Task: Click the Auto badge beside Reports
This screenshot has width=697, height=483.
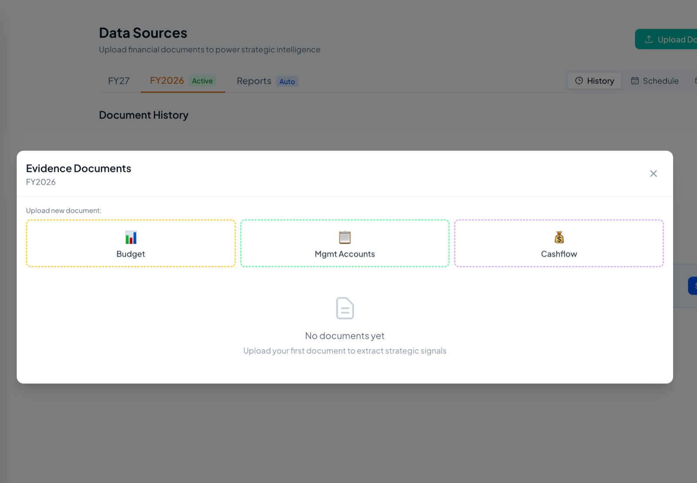Action: (x=287, y=82)
